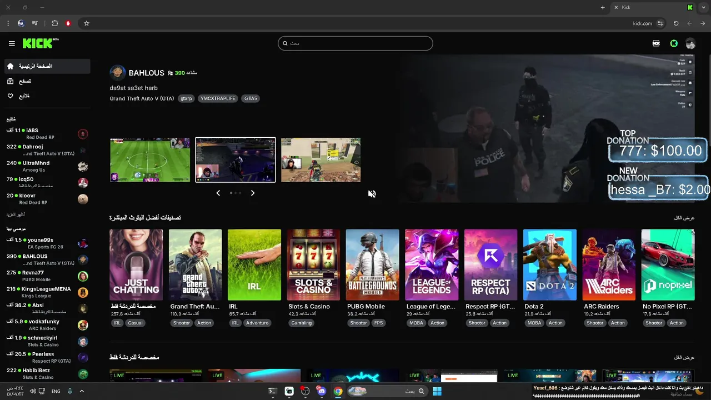The height and width of the screenshot is (400, 711).
Task: Open Absi recommended channel
Action: (47, 308)
